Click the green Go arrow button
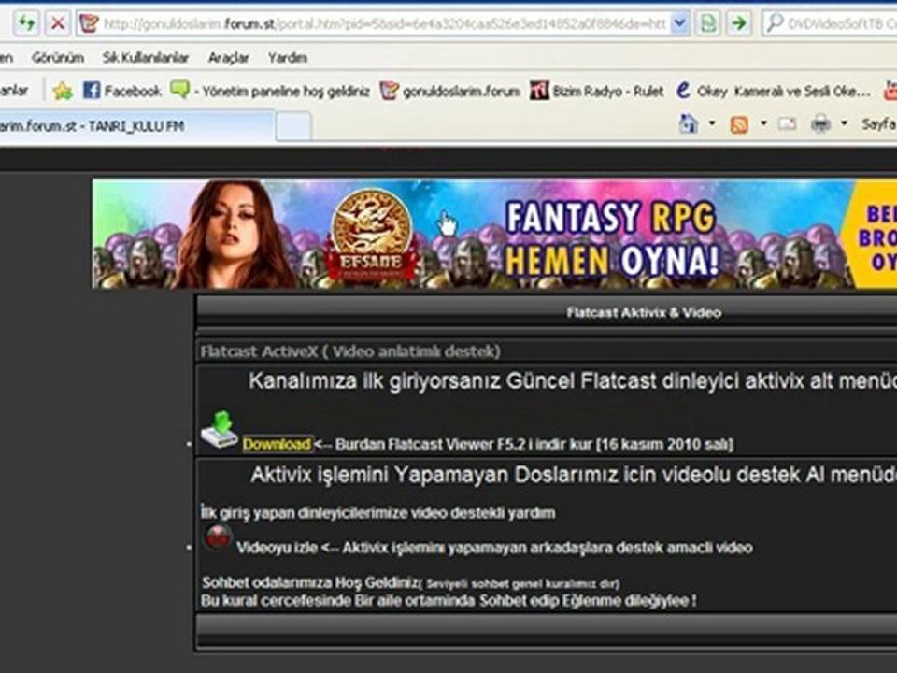897x673 pixels. coord(738,23)
